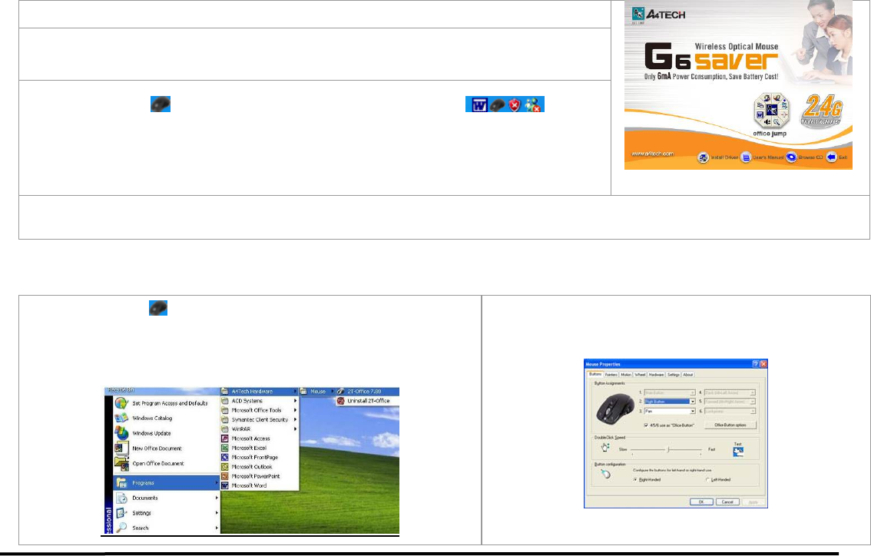Screen dimensions: 871x556
Task: Click Cancel in Mouse Properties
Action: pyautogui.click(x=727, y=501)
